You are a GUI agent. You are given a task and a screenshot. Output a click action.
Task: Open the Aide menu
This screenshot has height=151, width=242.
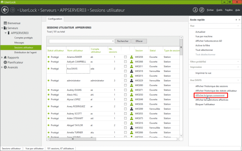click(238, 10)
